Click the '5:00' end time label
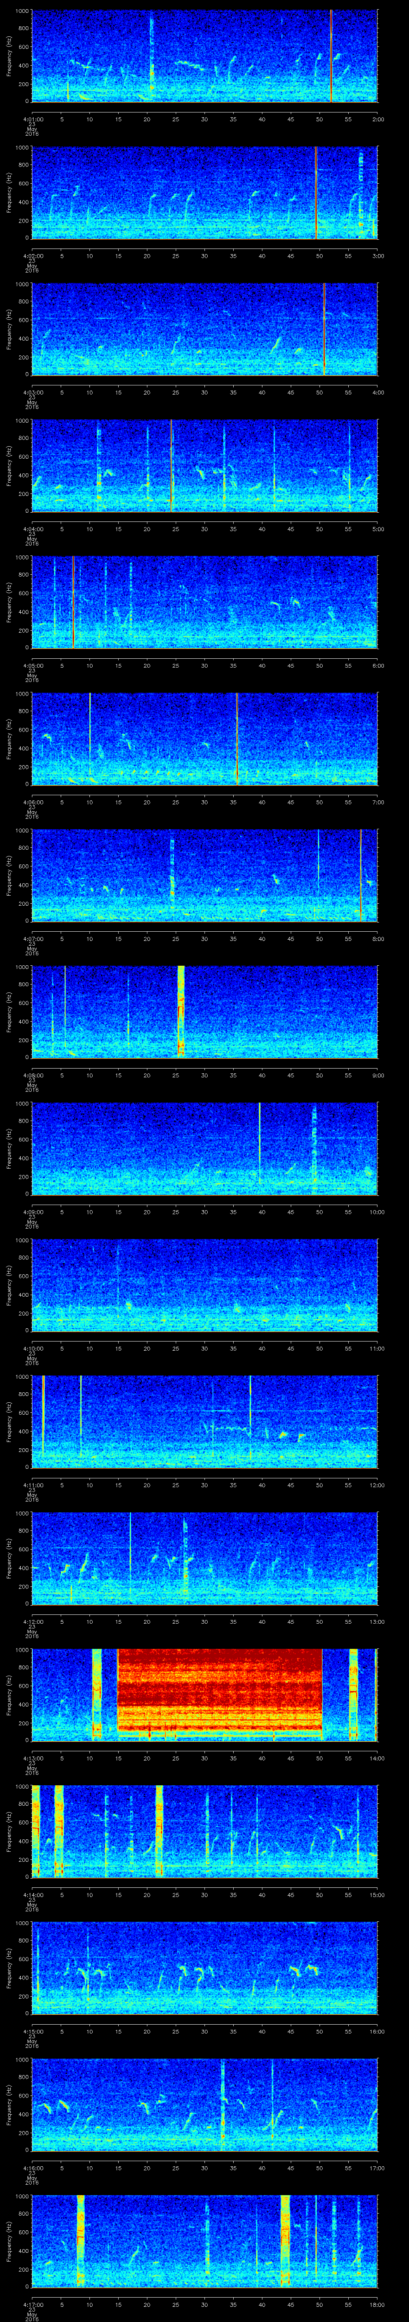409x2322 pixels. pyautogui.click(x=377, y=528)
